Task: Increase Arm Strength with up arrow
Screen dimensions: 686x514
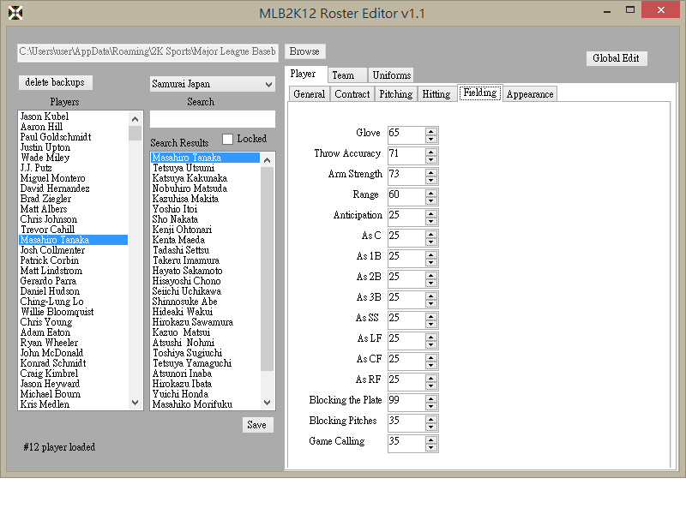Action: [x=431, y=173]
